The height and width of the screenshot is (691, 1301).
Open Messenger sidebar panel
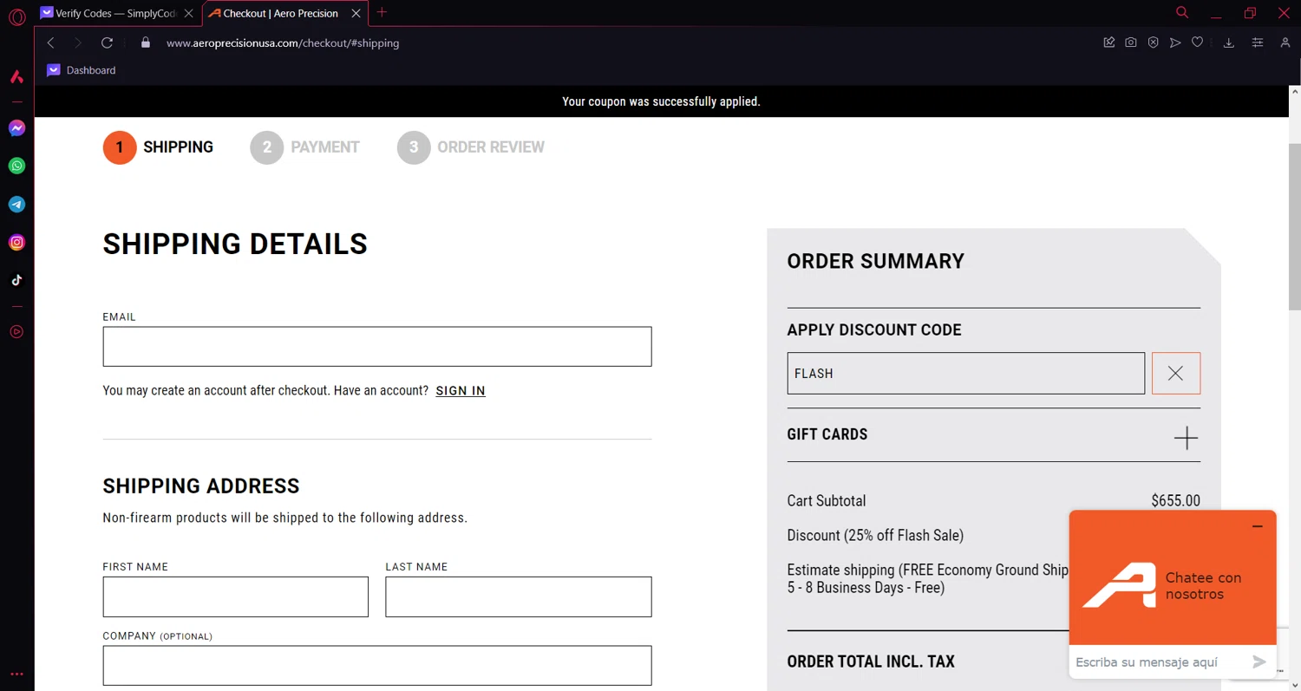pyautogui.click(x=16, y=128)
